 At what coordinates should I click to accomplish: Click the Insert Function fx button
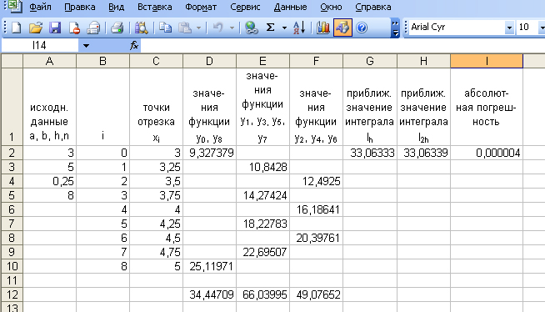[x=134, y=46]
